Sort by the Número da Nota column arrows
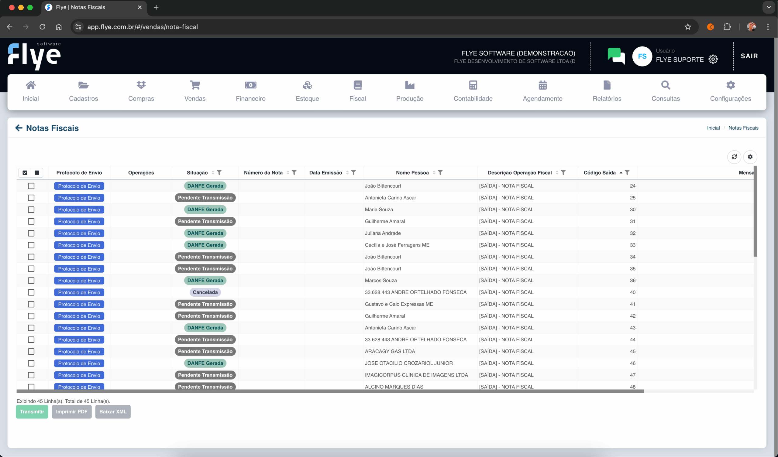 click(288, 172)
